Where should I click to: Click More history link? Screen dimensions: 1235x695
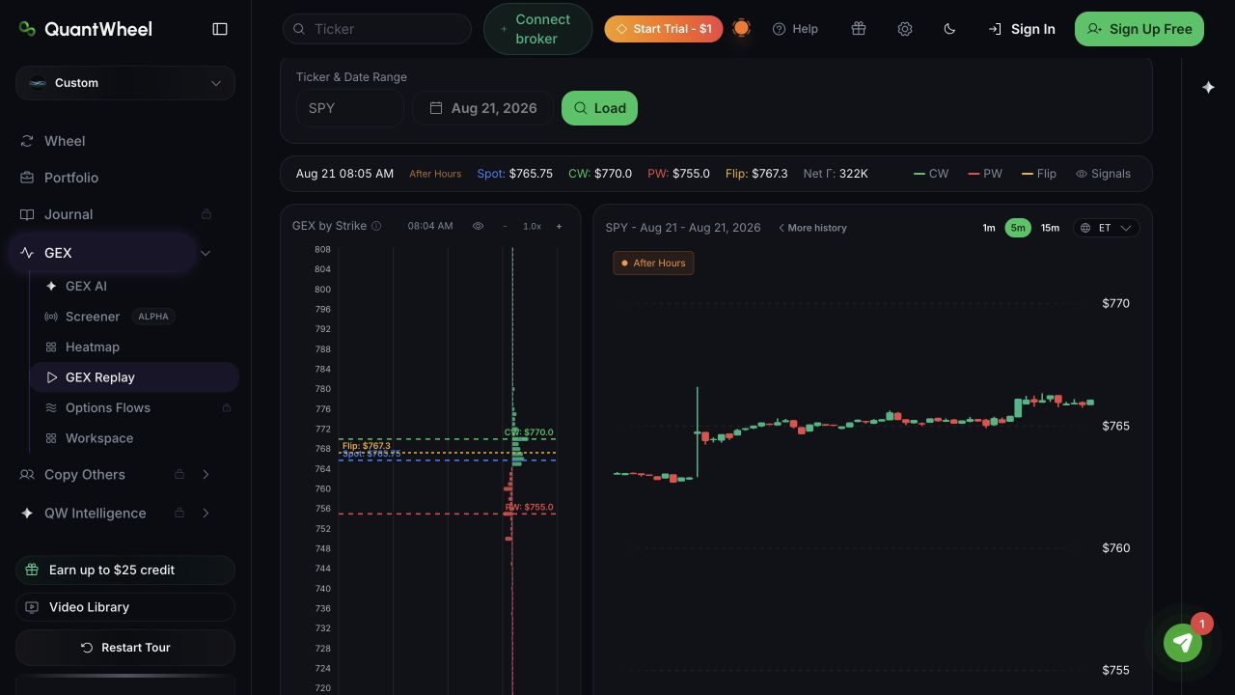[x=812, y=228]
